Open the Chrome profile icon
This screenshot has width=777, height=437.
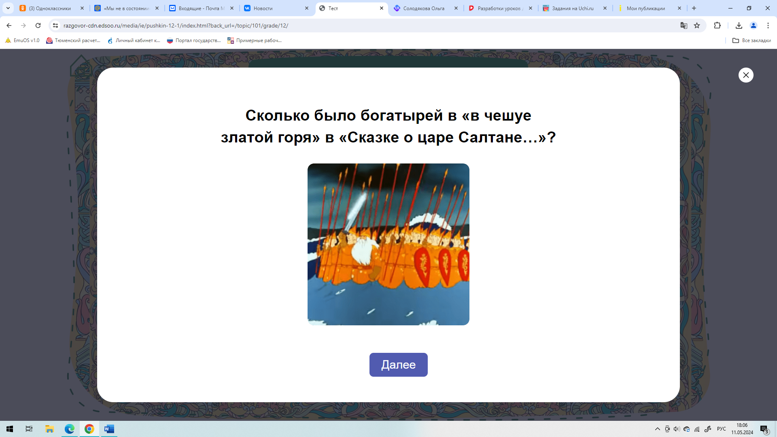(754, 25)
